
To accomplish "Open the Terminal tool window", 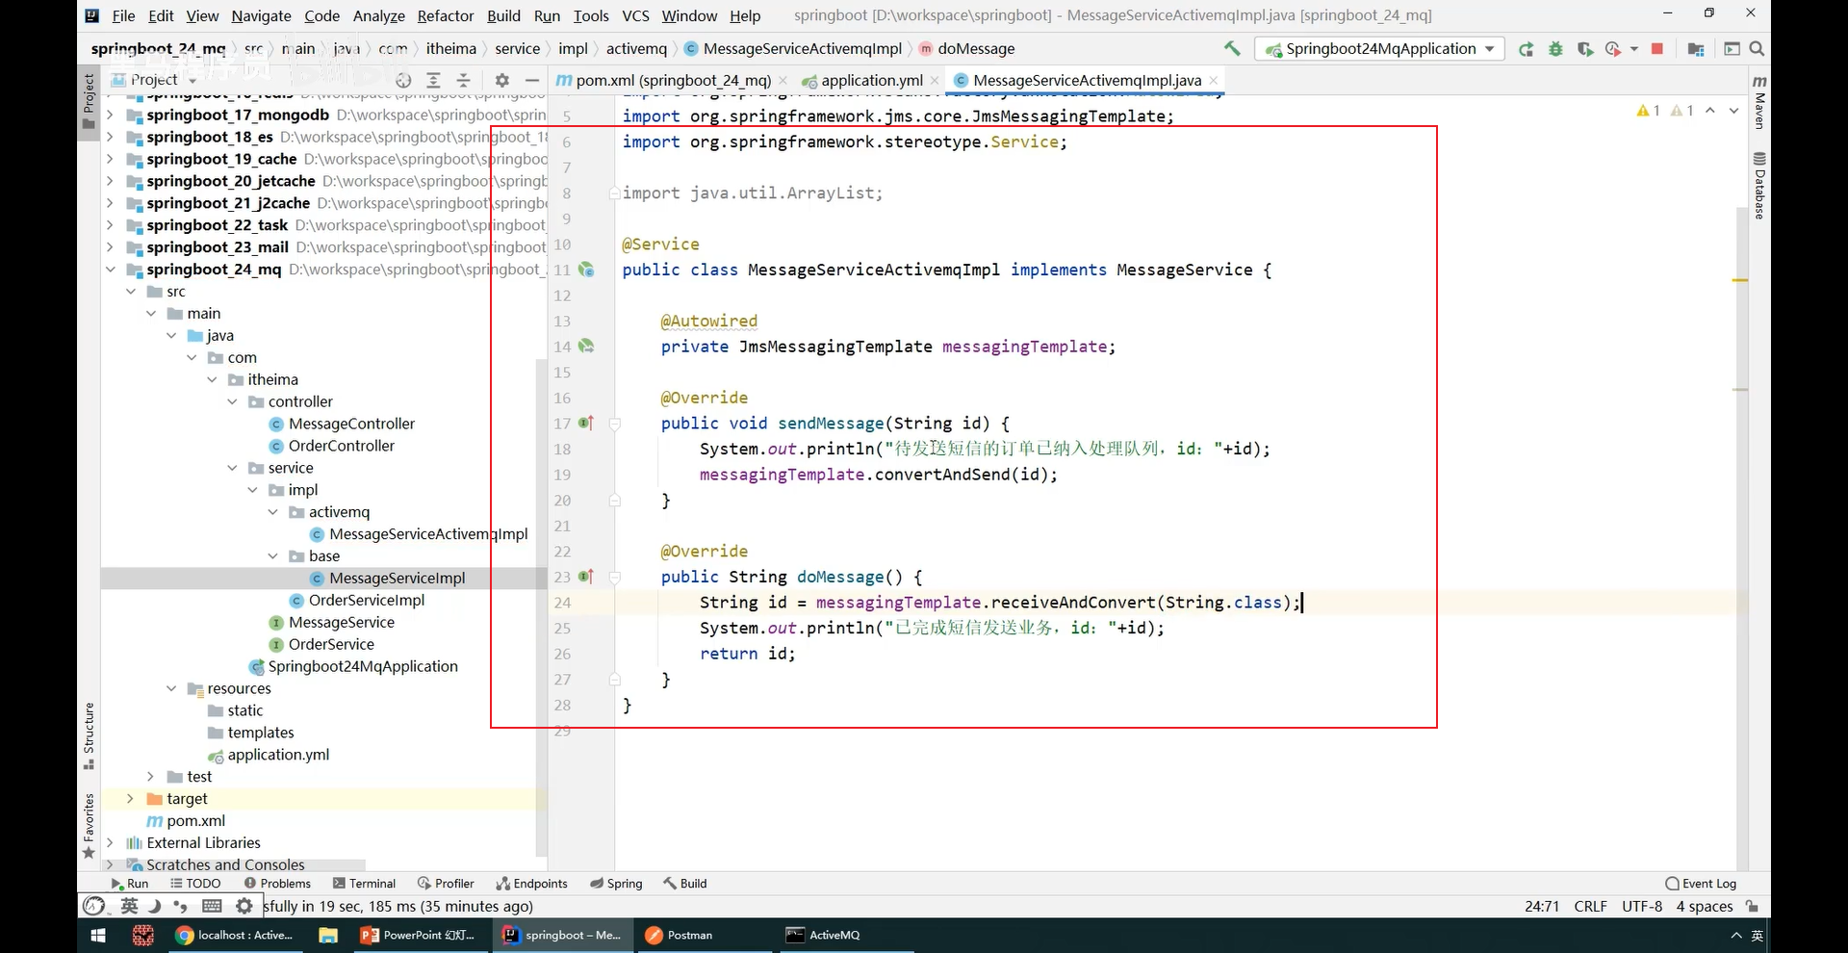I will 364,883.
